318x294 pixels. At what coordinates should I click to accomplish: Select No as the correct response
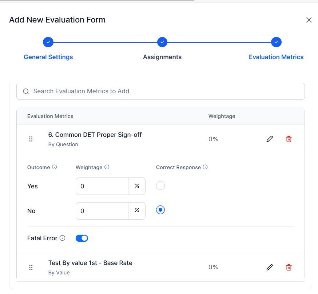160,210
